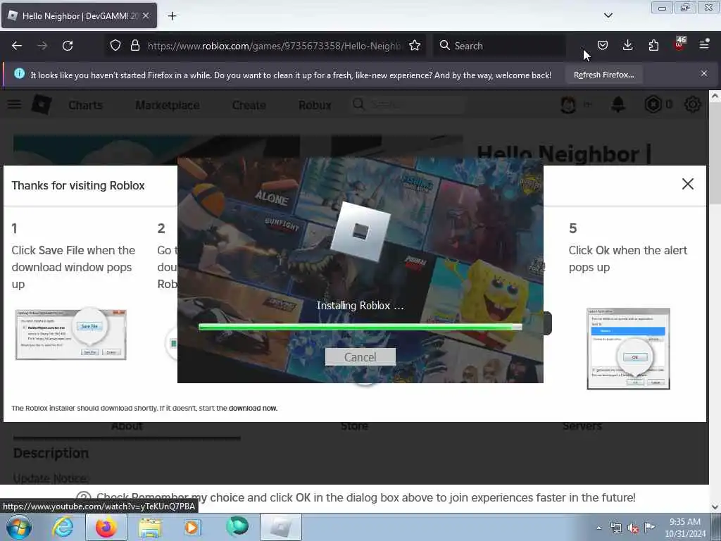Click the site security padlock icon
Screen dimensions: 721x541
pyautogui.click(x=134, y=46)
